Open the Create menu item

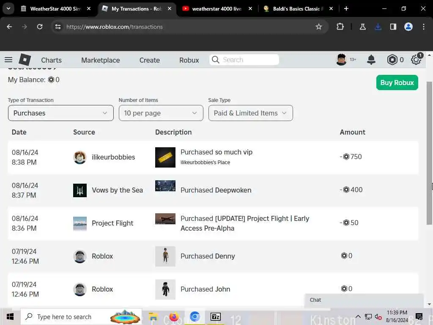point(149,60)
